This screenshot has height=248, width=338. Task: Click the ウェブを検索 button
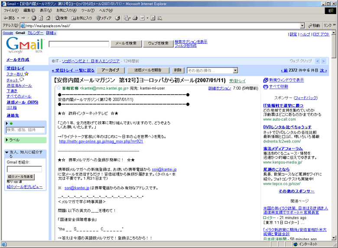[158, 43]
